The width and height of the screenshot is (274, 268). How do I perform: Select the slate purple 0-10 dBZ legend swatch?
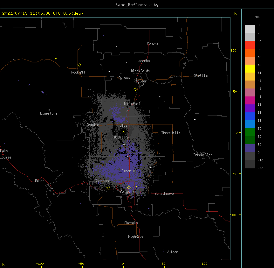coord(250,148)
